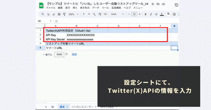Select cell 'Twitter(X)API利用設定（OAuth1.0a）'
The width and height of the screenshot is (211, 110).
(56, 31)
